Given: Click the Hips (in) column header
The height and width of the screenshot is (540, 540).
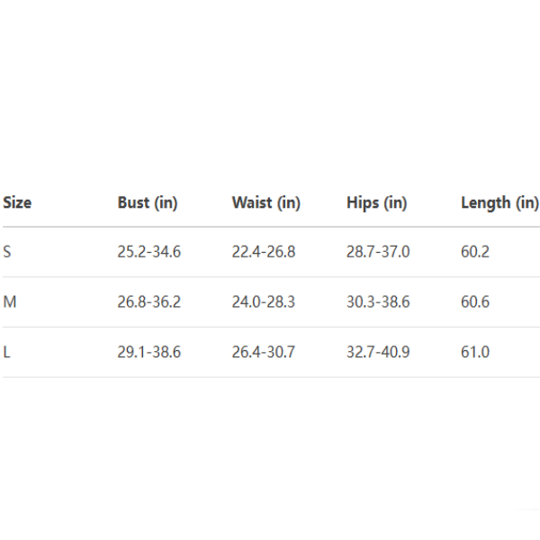Looking at the screenshot, I should click(376, 202).
